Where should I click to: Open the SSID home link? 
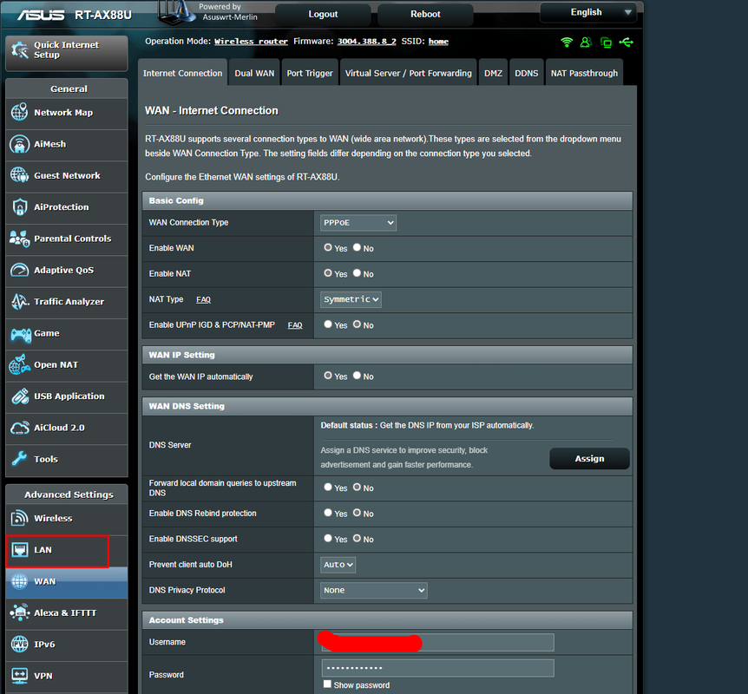438,42
